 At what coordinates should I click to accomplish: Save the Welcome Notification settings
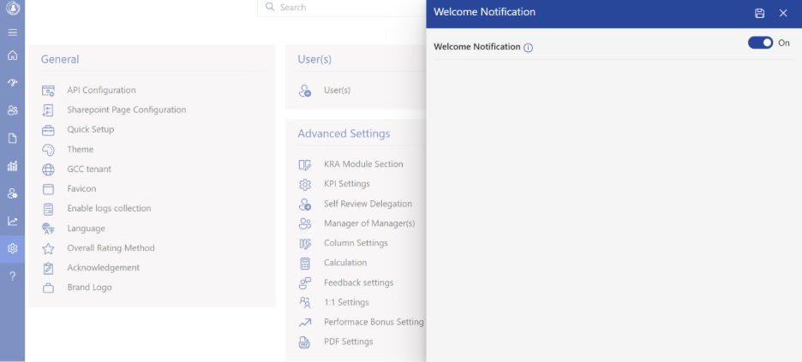(x=759, y=14)
